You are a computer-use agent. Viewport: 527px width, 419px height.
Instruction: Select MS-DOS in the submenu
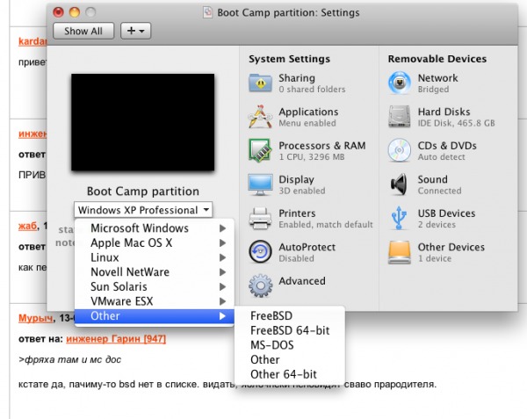290,345
